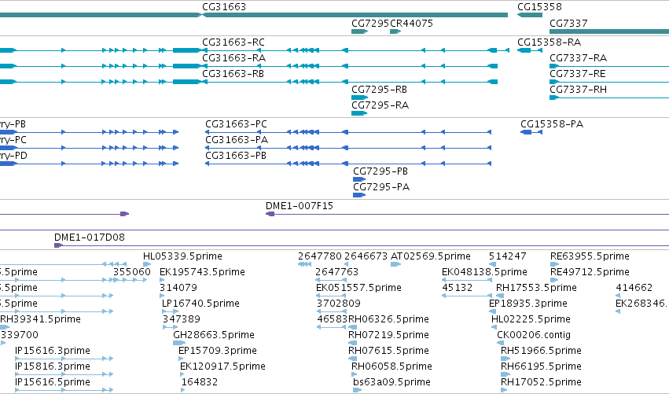Open transcript CG7295-RA
Viewport: 669px width, 394px height.
(380, 105)
